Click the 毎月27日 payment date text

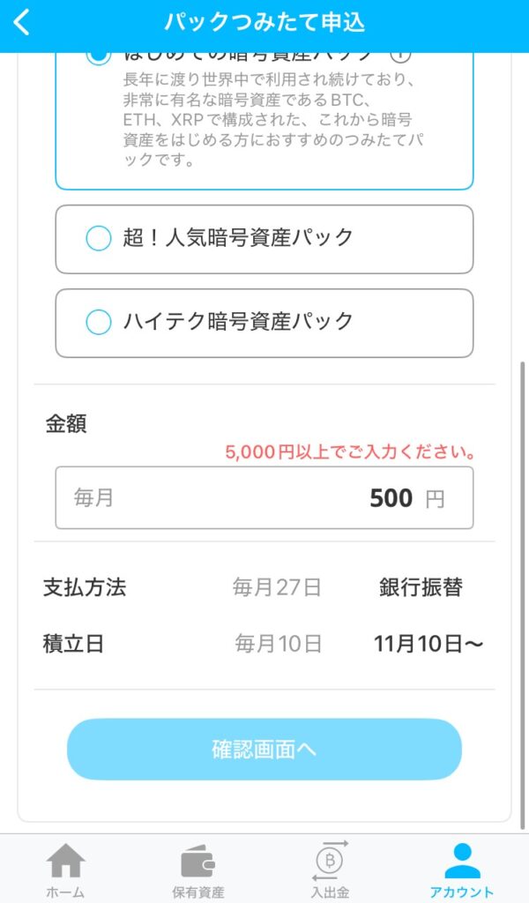pyautogui.click(x=277, y=588)
